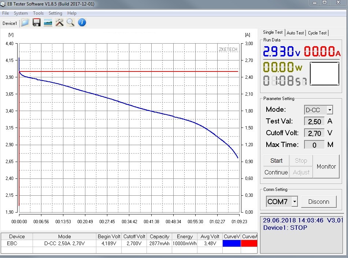Open the Setting menu
The height and width of the screenshot is (258, 348).
55,13
